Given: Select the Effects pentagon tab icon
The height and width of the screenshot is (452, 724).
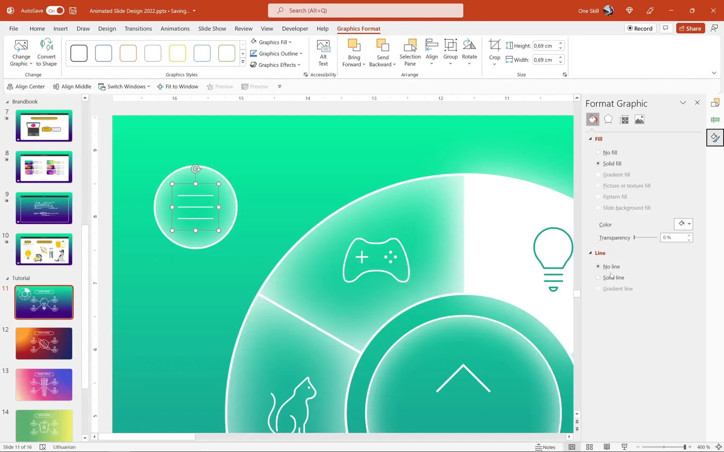Looking at the screenshot, I should pyautogui.click(x=608, y=120).
